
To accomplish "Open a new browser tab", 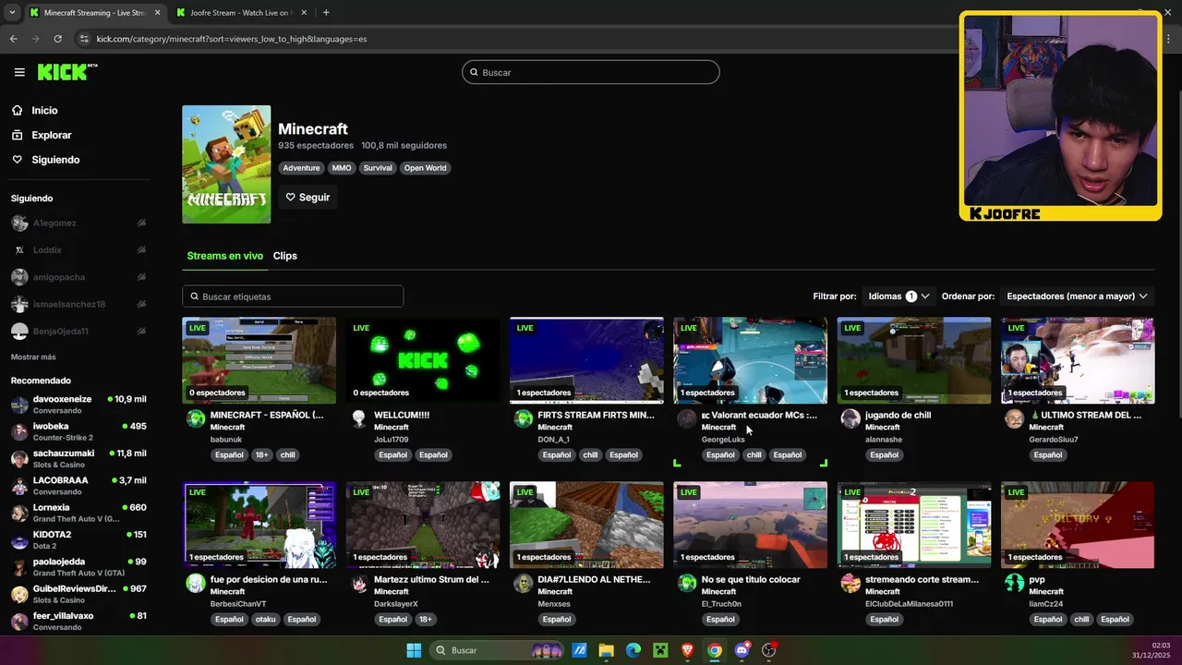I will [x=326, y=13].
